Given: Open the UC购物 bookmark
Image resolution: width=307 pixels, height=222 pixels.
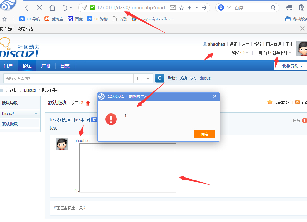Looking at the screenshot, I should click(98, 19).
